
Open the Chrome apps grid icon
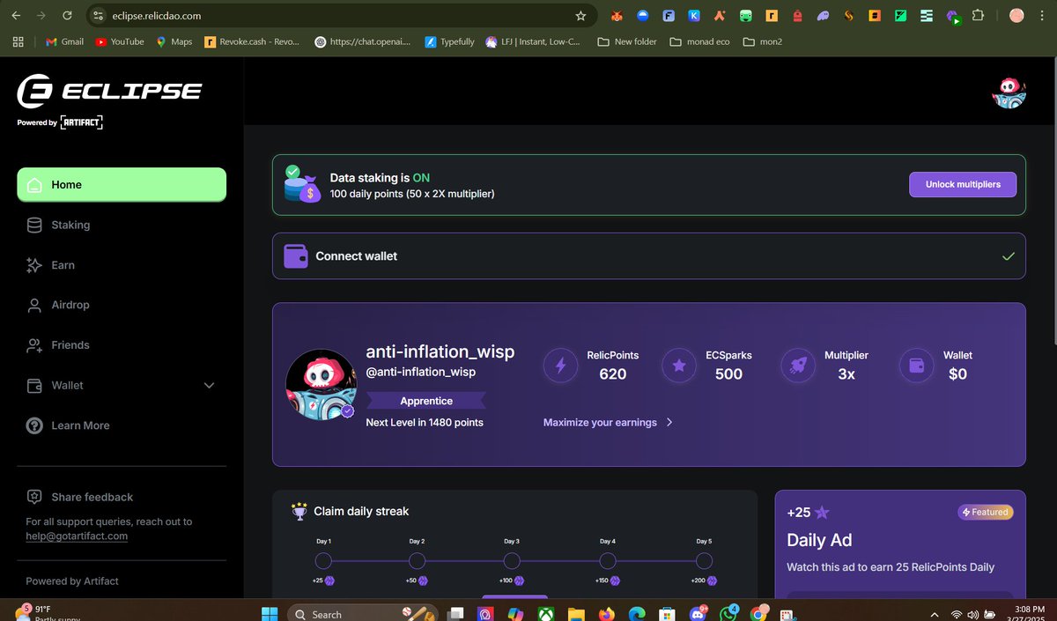(18, 41)
